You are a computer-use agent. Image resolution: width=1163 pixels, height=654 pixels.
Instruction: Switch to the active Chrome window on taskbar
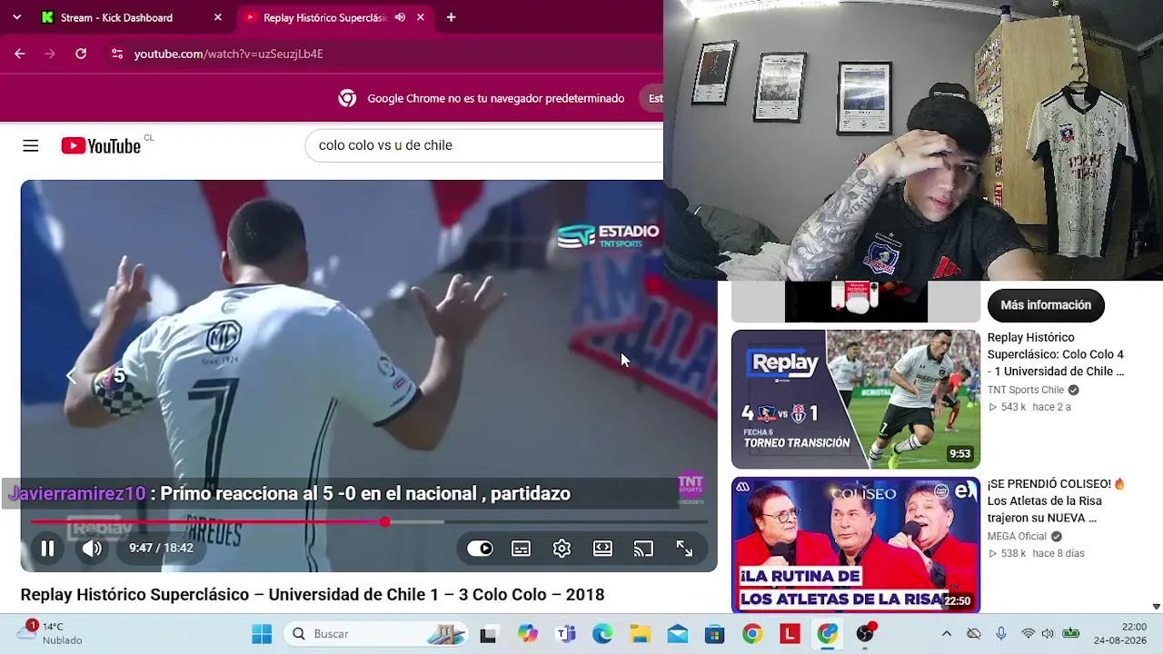pos(828,634)
